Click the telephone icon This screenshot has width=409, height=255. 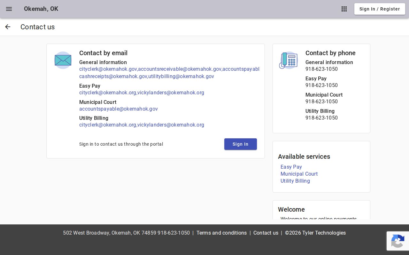click(288, 60)
